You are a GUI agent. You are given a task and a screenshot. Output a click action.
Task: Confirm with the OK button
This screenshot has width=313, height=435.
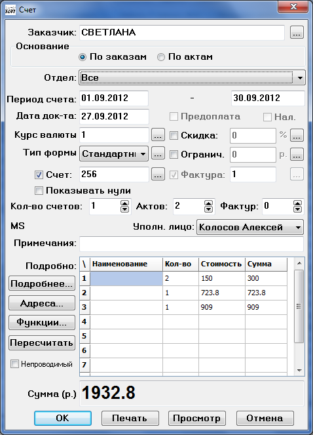pos(63,418)
